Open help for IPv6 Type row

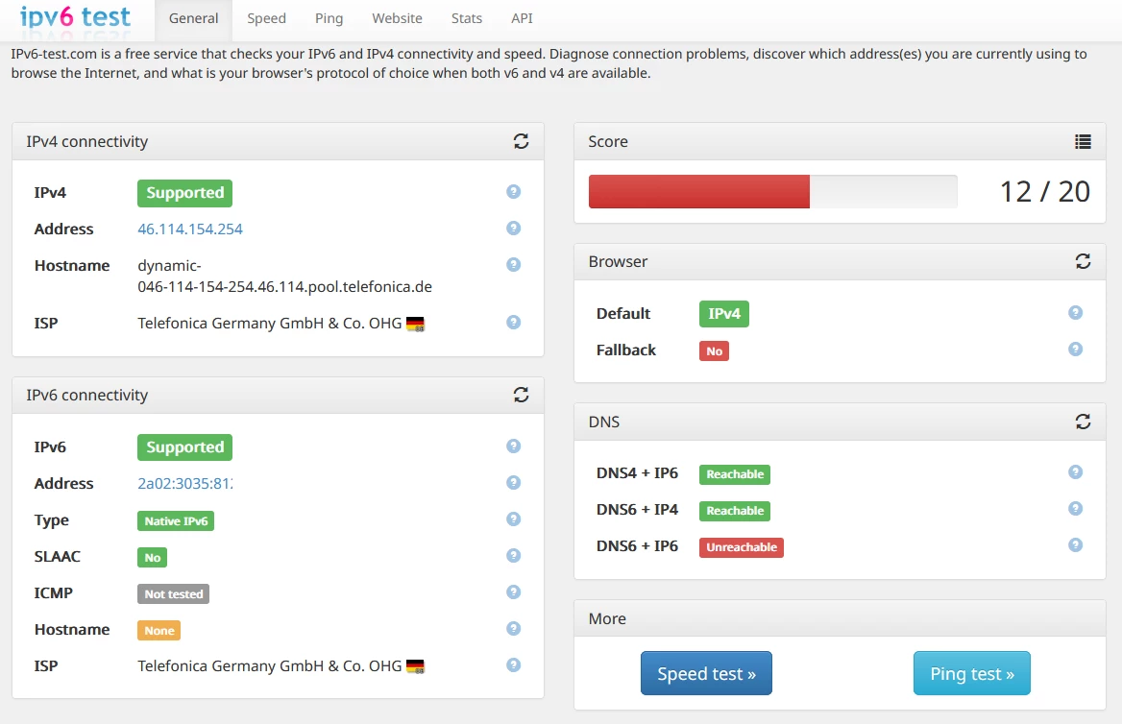pos(513,519)
